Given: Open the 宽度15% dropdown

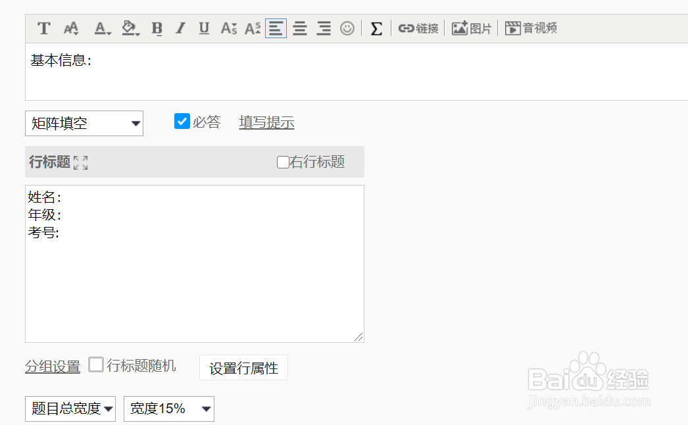Looking at the screenshot, I should (x=169, y=409).
